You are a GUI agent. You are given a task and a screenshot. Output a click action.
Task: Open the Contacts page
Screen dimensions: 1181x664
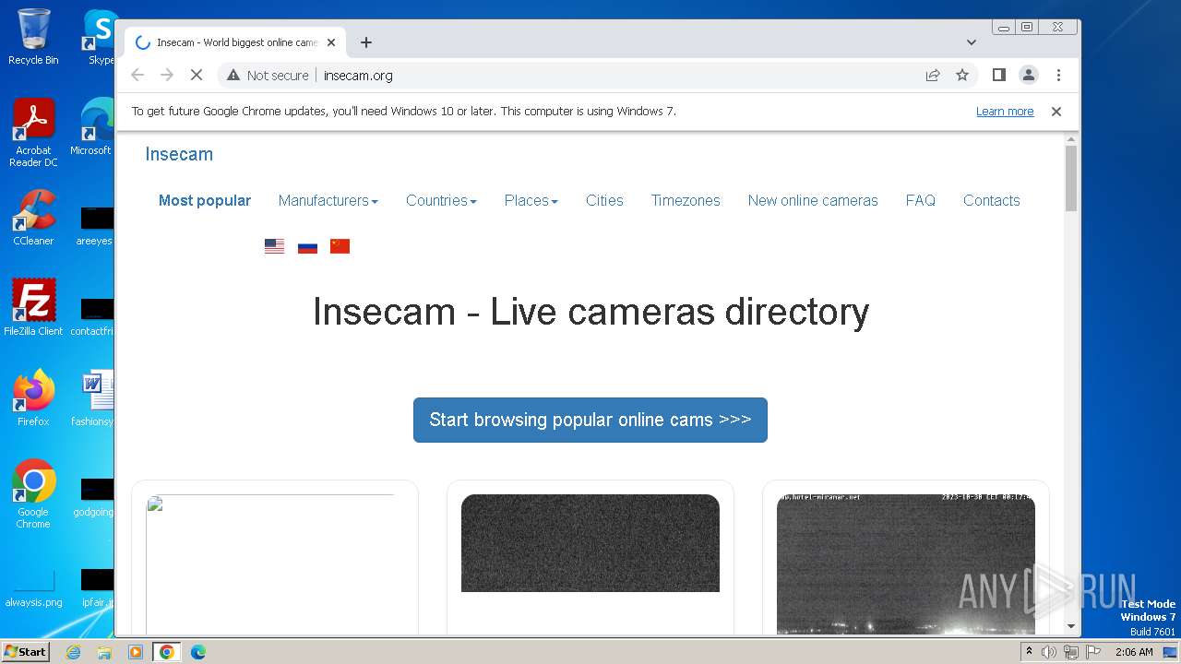coord(992,200)
